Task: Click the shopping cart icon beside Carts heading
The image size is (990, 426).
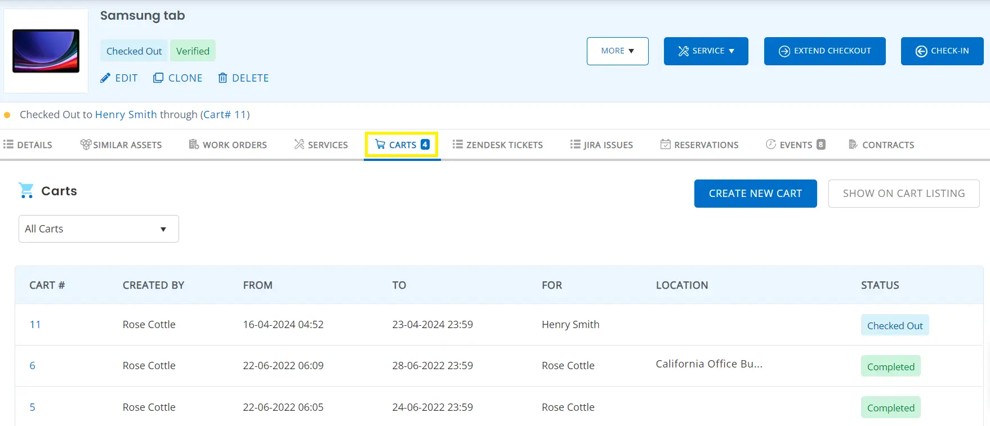Action: pyautogui.click(x=26, y=191)
